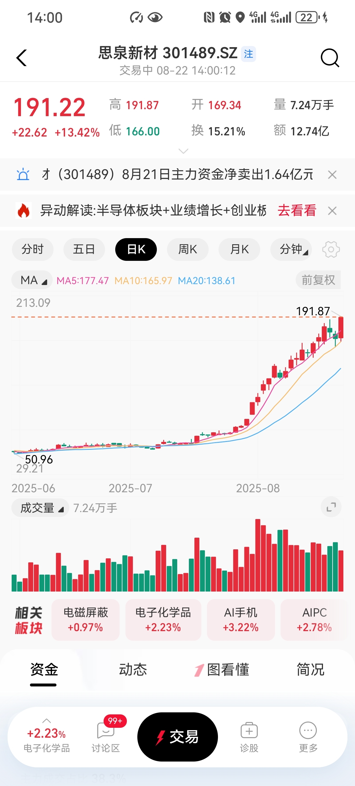Image resolution: width=355 pixels, height=786 pixels.
Task: Expand volume chart to fullscreen
Action: [x=331, y=507]
